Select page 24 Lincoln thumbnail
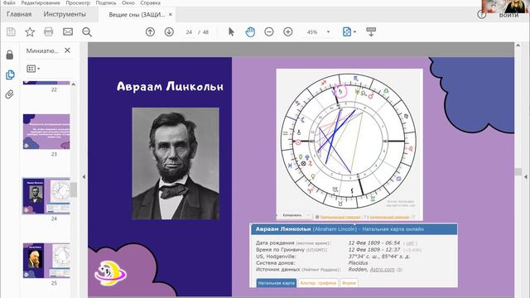Viewport: 530px width, 298px height. (x=46, y=196)
